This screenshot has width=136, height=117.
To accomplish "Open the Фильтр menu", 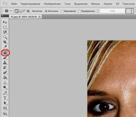I will pyautogui.click(x=96, y=4).
